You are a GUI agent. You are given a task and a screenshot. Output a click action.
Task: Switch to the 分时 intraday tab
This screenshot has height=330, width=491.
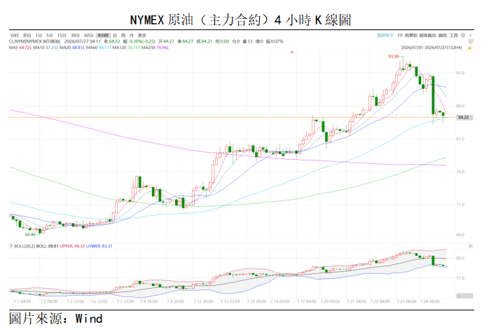tap(15, 35)
